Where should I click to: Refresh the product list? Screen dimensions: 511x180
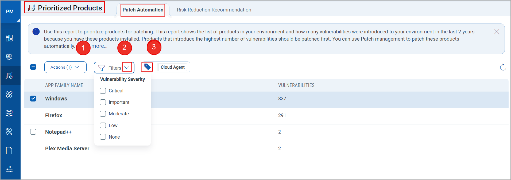click(x=503, y=67)
